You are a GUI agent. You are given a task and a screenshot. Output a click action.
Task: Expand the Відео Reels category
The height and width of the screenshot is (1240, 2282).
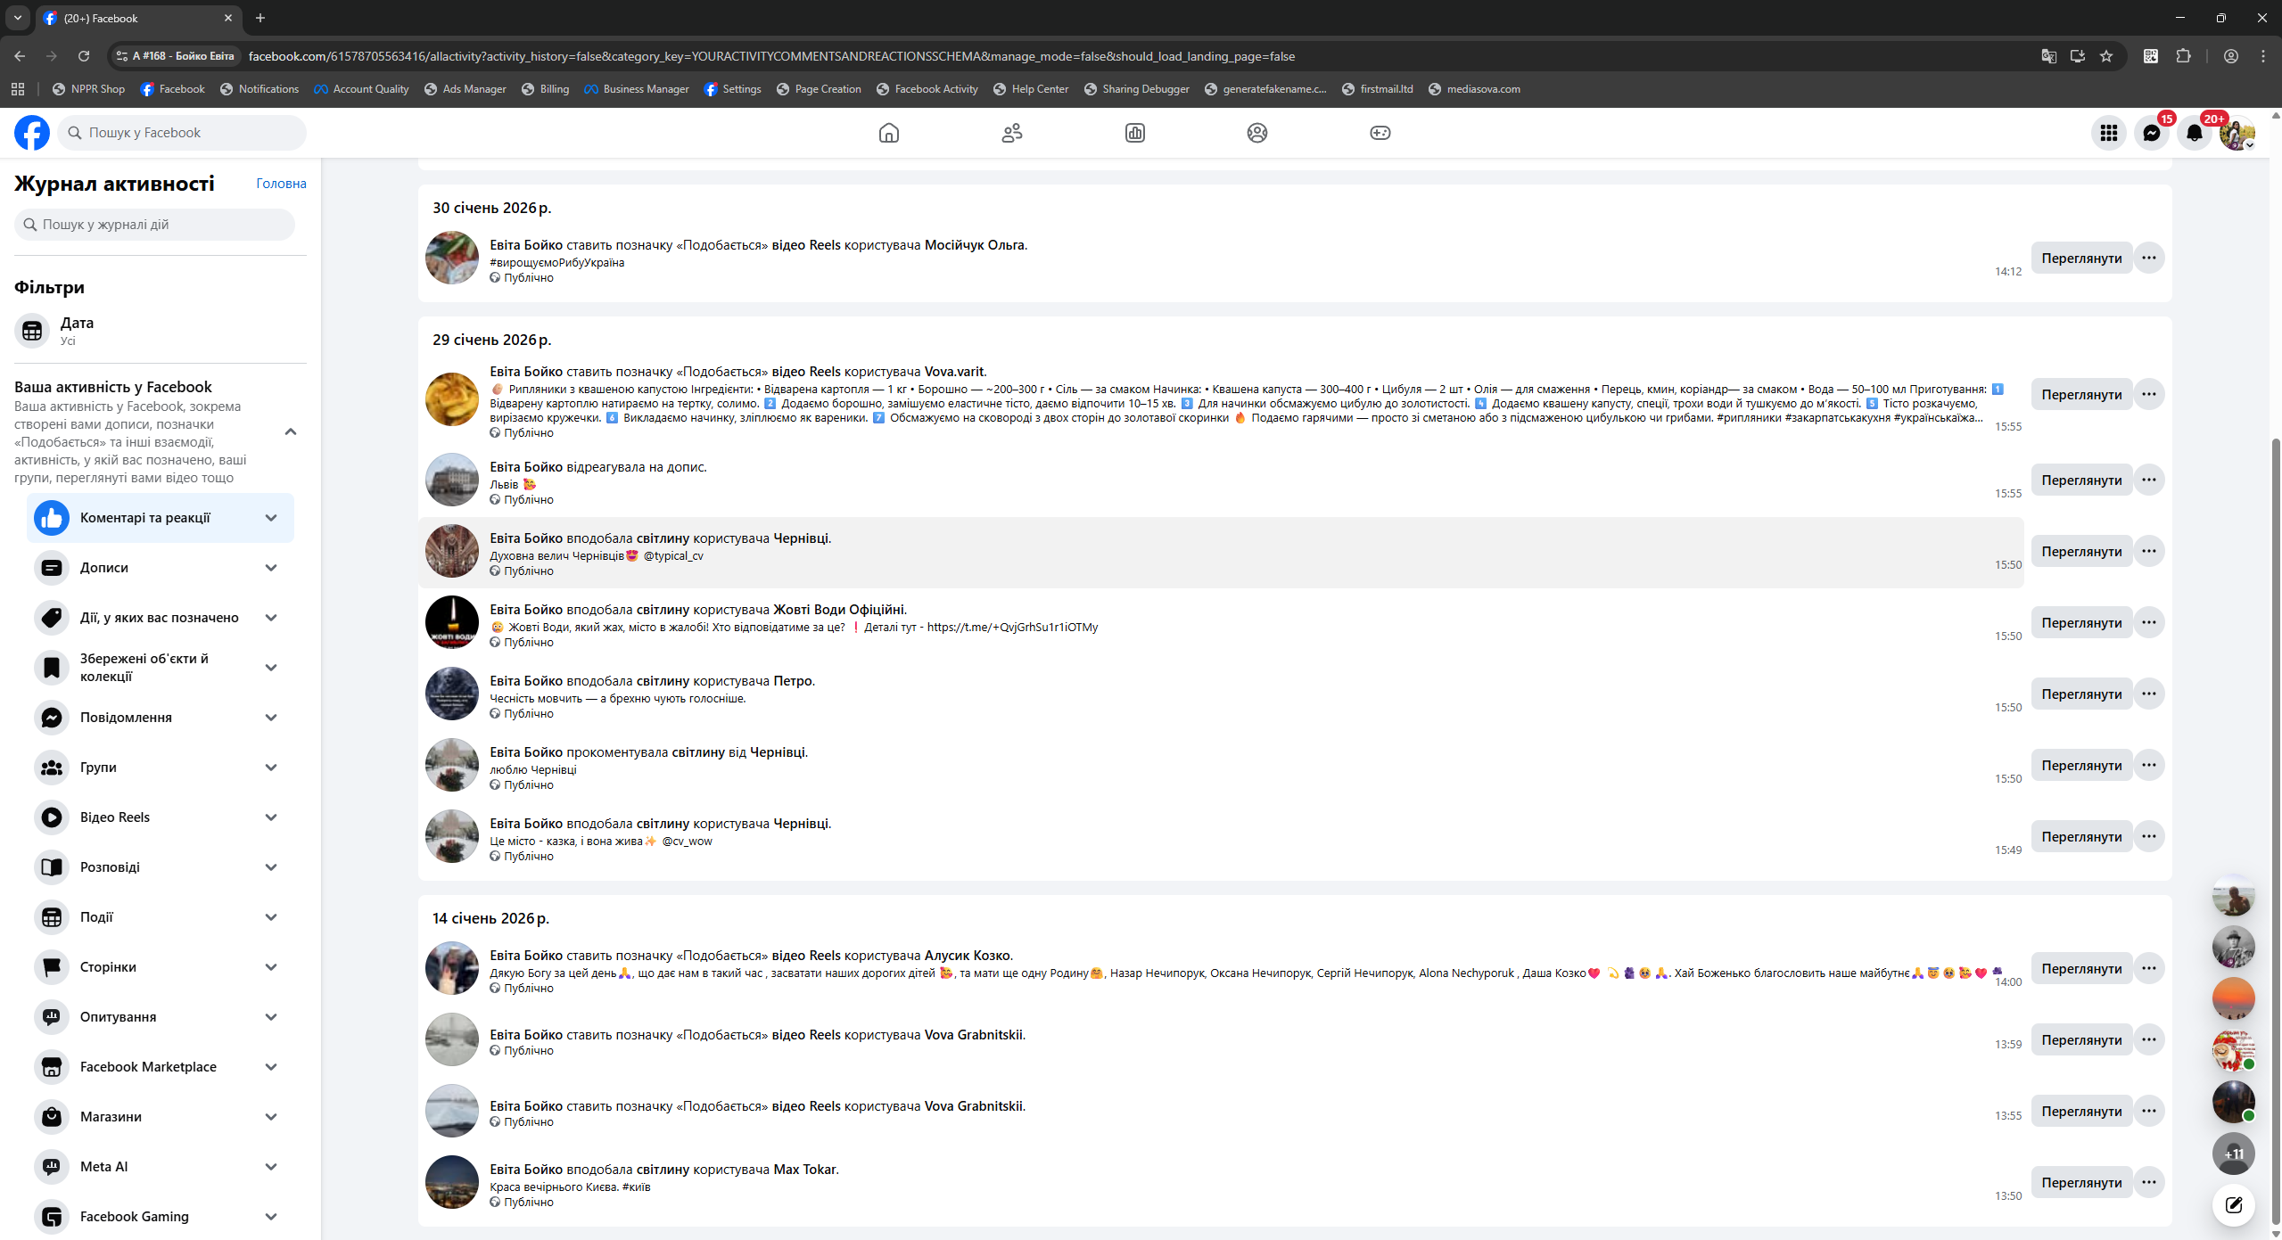(271, 817)
